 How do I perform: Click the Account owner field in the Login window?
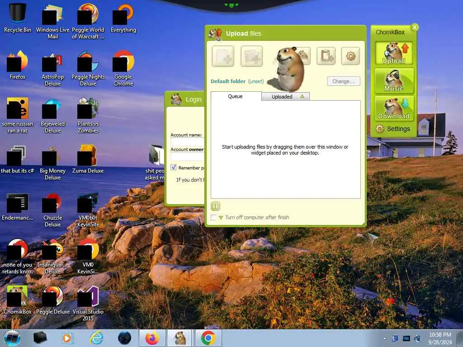[x=188, y=157]
